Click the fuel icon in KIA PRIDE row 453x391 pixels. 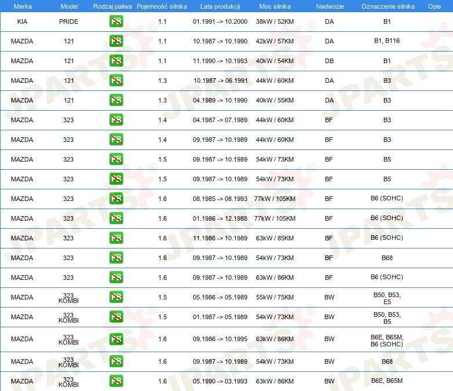(x=116, y=21)
